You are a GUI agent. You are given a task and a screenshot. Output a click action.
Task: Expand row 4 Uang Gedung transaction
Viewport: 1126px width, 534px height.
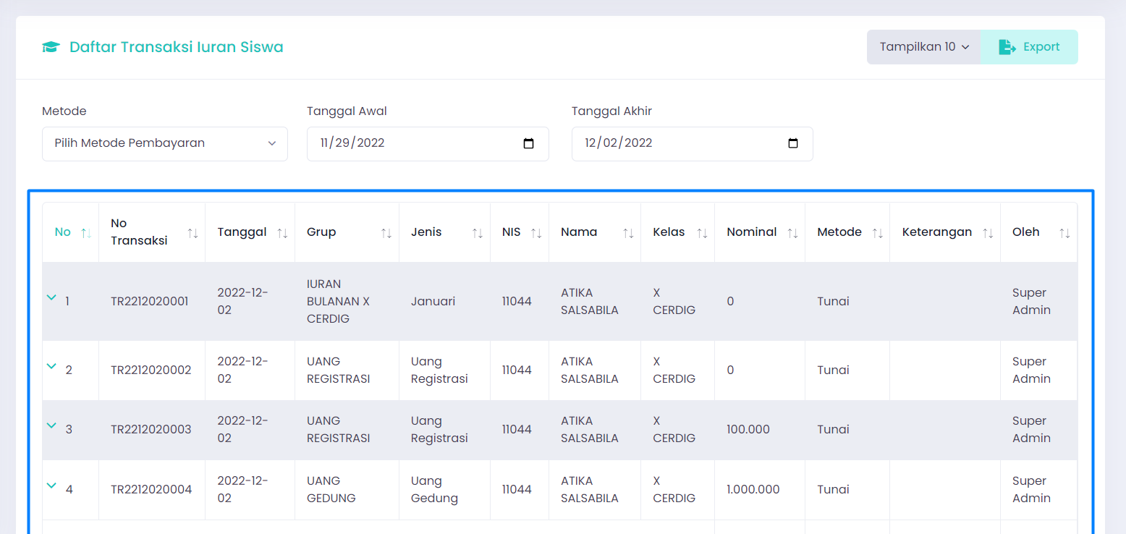pos(51,486)
